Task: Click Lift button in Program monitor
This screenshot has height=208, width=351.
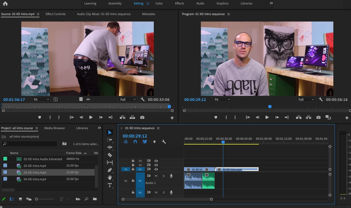Action: (x=299, y=117)
